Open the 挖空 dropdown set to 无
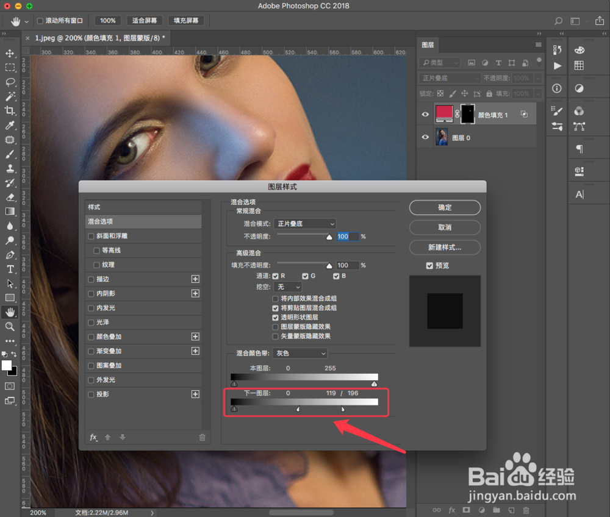 click(287, 287)
